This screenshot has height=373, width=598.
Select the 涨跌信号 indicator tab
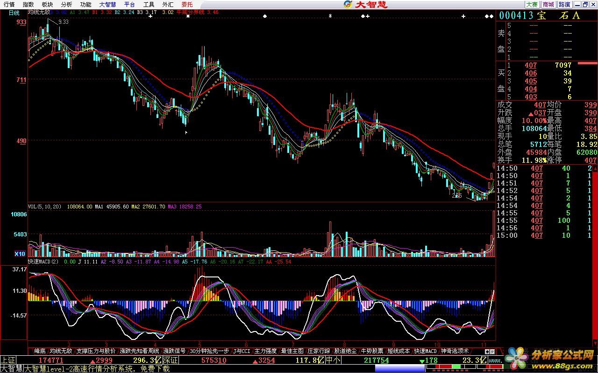pyautogui.click(x=174, y=351)
